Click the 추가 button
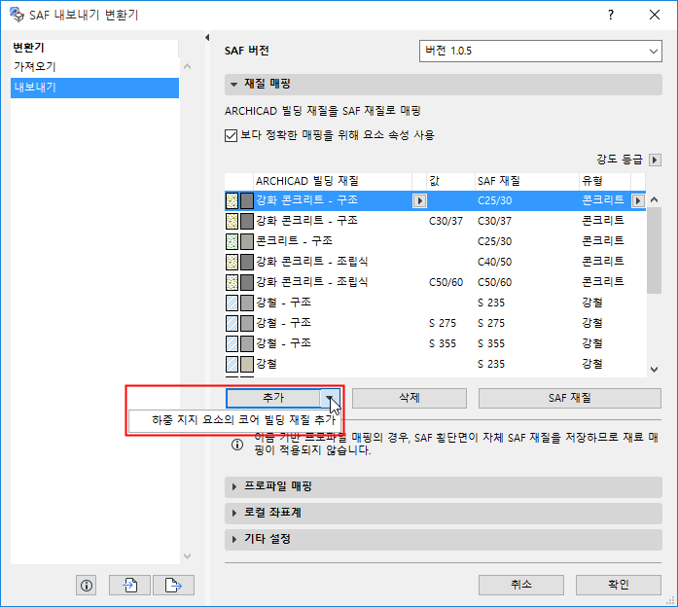 click(x=273, y=398)
